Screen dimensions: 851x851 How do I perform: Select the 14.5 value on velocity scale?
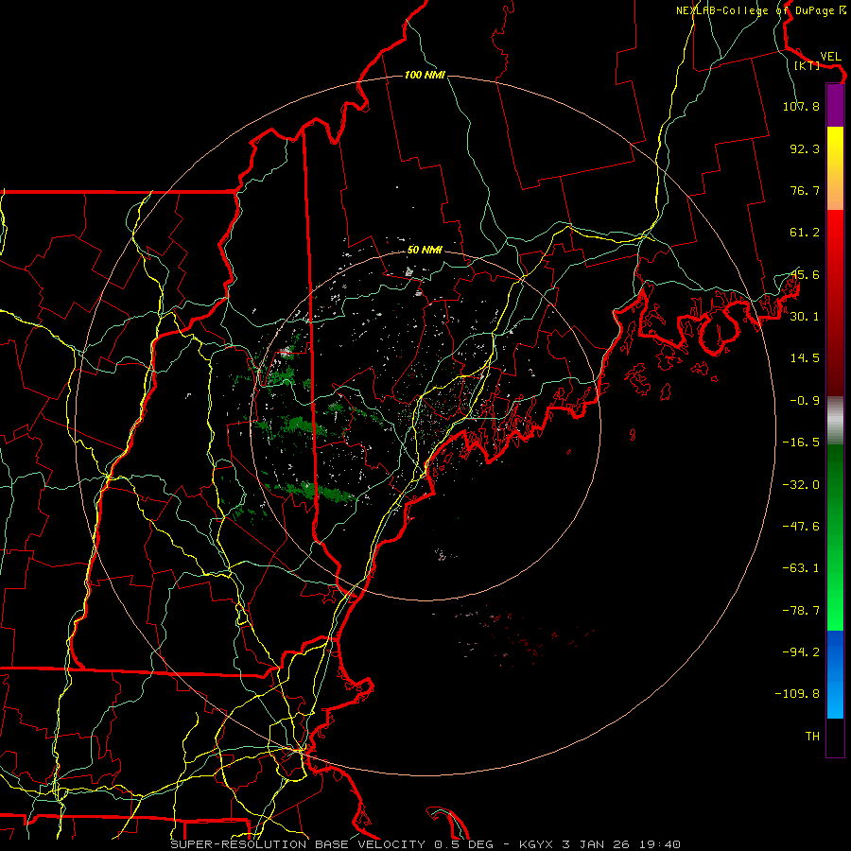[805, 358]
